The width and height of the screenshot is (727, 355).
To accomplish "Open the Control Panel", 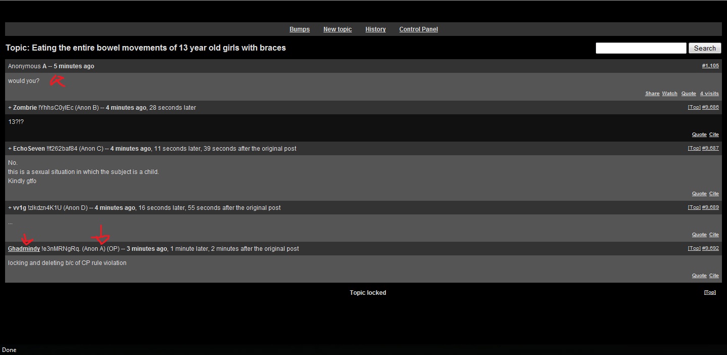I will [418, 29].
